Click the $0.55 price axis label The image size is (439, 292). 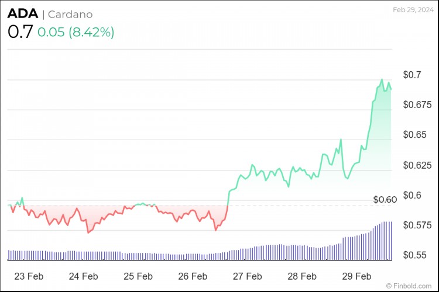click(x=414, y=255)
